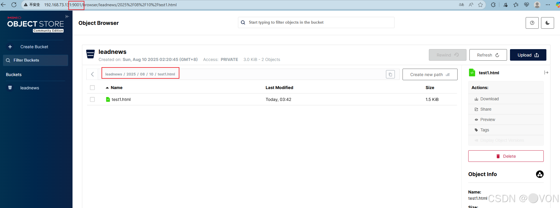The height and width of the screenshot is (208, 560).
Task: Click the MinIO Object Store logo
Action: pyautogui.click(x=36, y=24)
